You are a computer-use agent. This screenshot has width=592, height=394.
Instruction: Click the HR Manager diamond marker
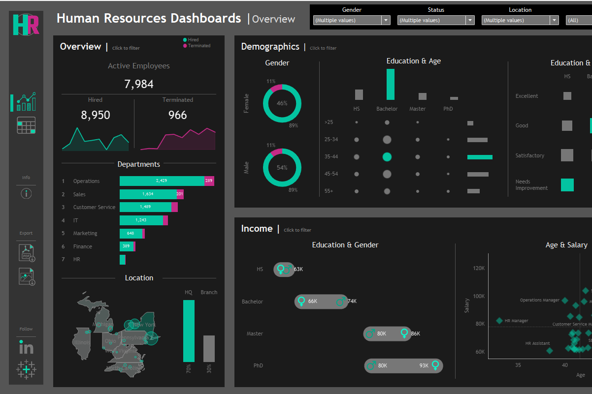coord(499,321)
